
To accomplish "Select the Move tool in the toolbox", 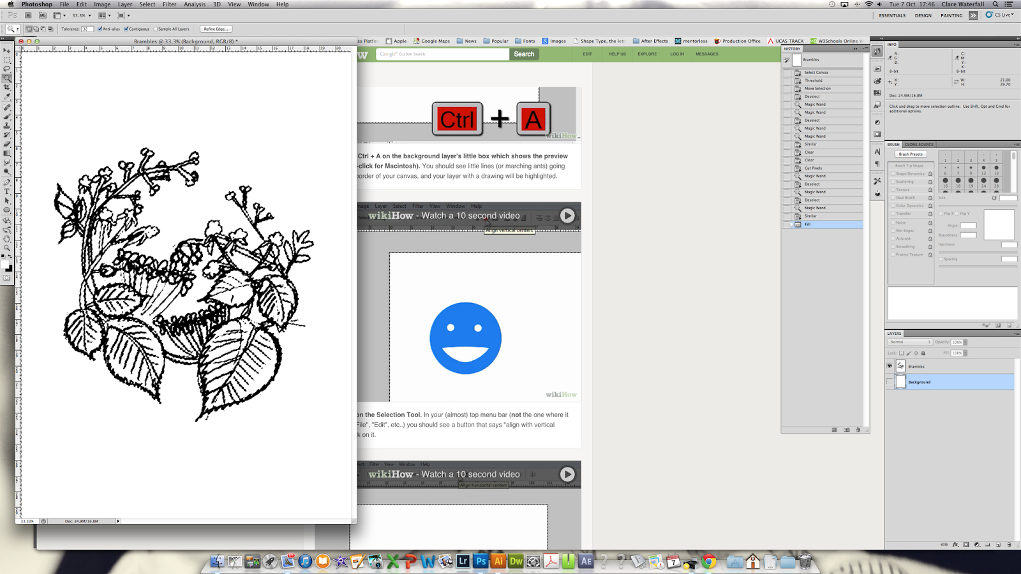I will (x=7, y=50).
